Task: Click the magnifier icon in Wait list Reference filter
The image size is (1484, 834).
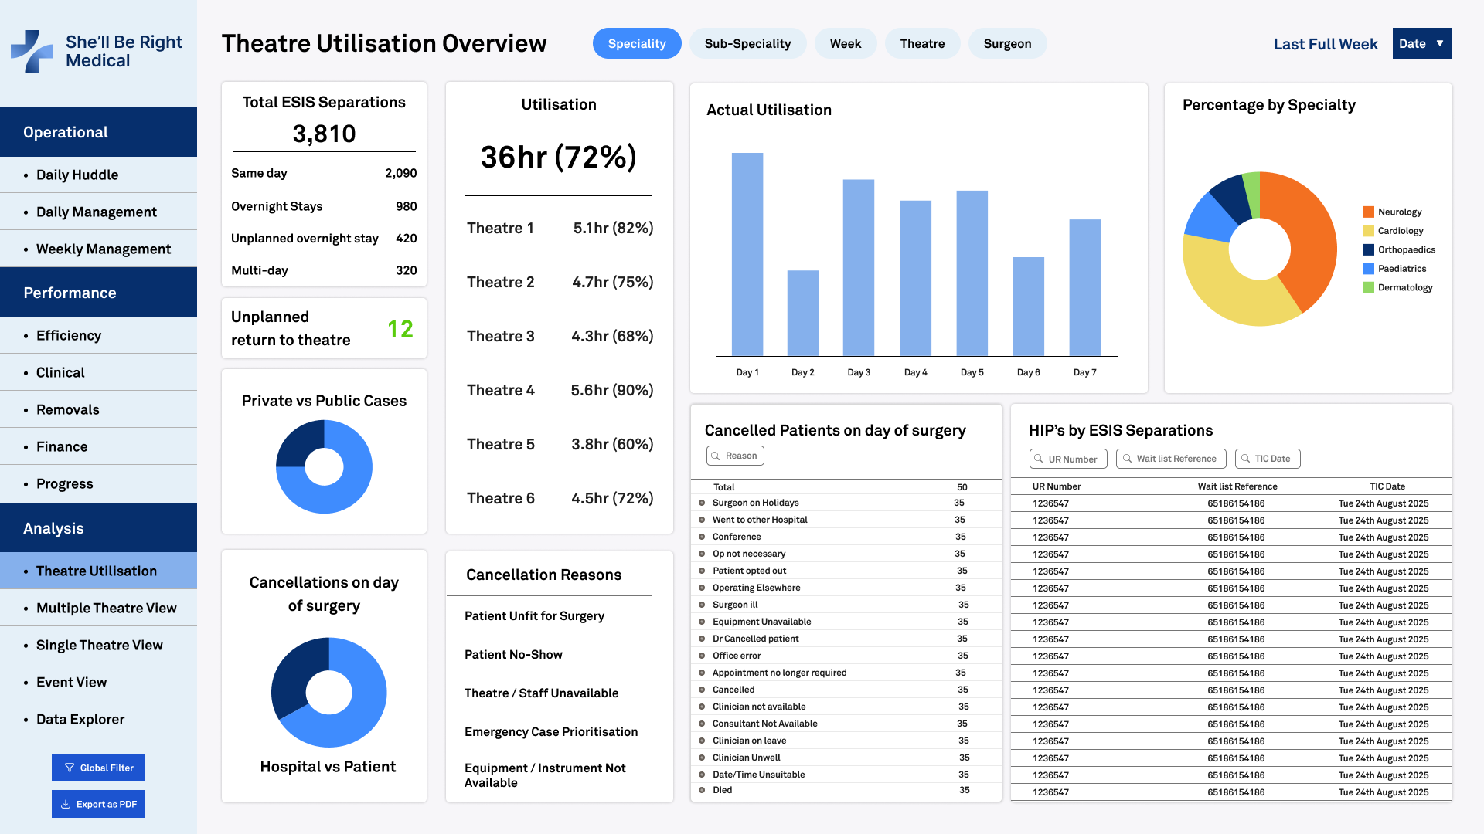Action: [x=1127, y=459]
